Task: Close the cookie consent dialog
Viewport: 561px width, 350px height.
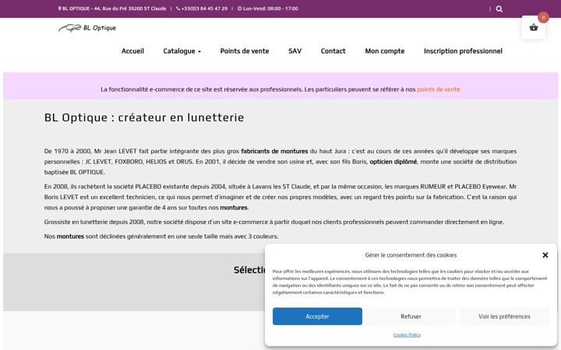Action: click(x=545, y=255)
